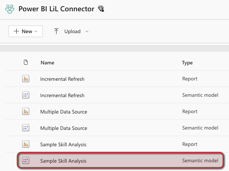
Task: Open the New item button
Action: [26, 31]
